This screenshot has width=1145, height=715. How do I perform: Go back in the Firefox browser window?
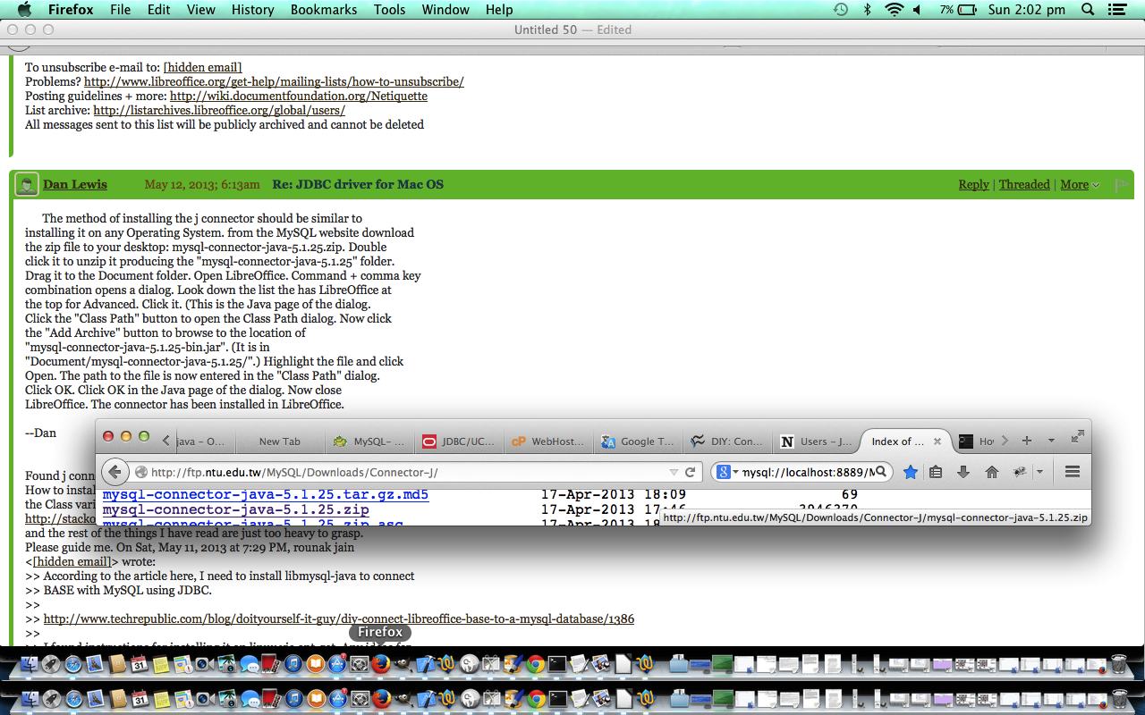click(x=114, y=472)
